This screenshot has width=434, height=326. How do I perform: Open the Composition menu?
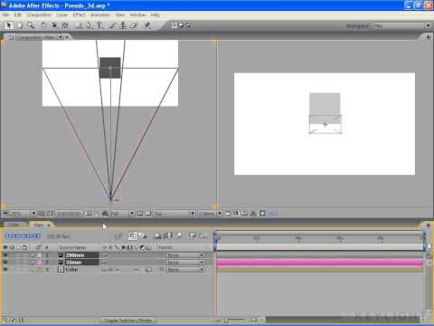(39, 14)
